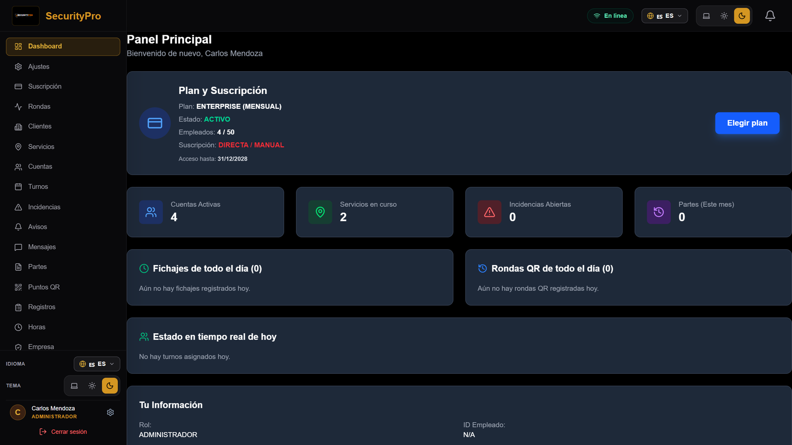This screenshot has height=445, width=792.
Task: Go to Turnos in the sidebar
Action: pos(63,187)
